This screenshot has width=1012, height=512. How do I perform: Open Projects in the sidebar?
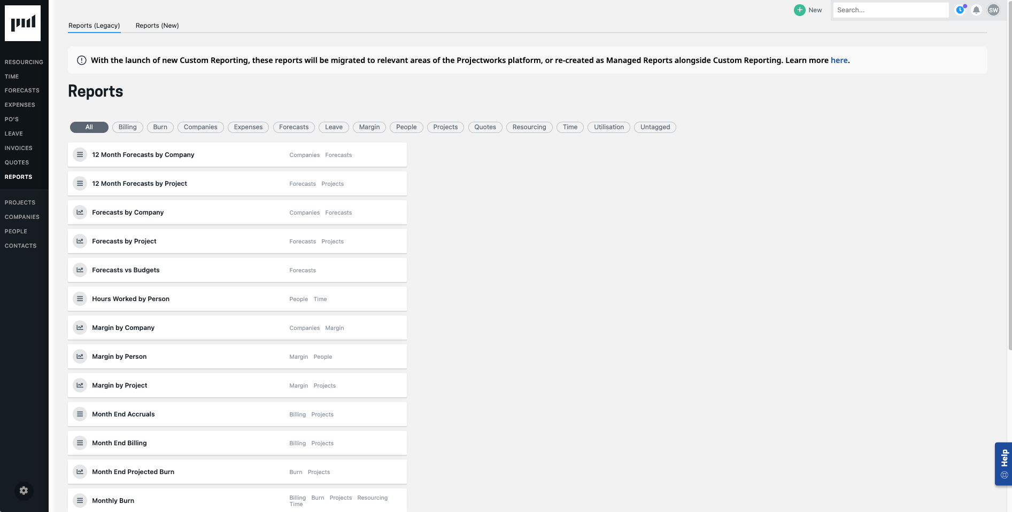tap(20, 203)
